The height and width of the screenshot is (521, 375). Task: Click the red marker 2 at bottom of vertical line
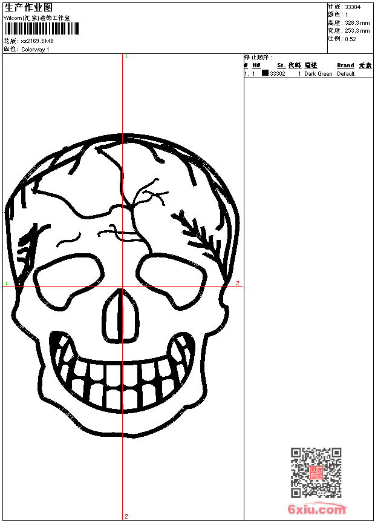point(126,516)
